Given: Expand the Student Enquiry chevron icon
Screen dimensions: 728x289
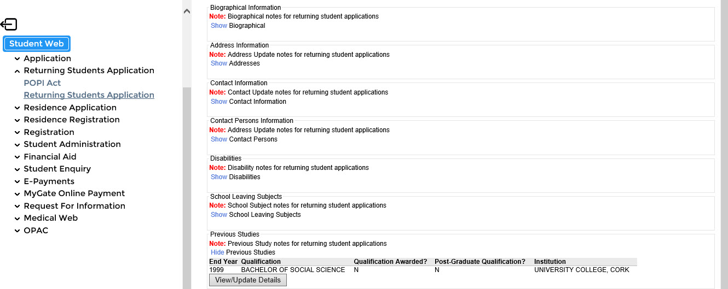Looking at the screenshot, I should click(x=18, y=169).
